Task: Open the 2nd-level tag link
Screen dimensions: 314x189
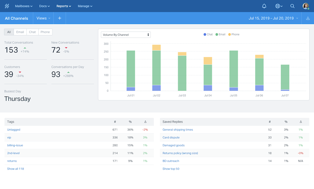Action: 13,153
